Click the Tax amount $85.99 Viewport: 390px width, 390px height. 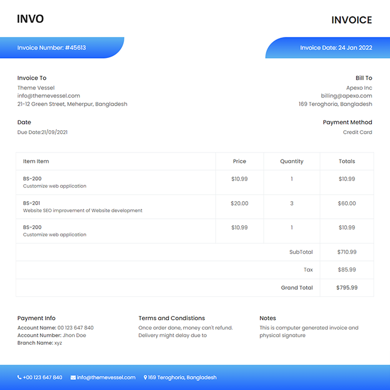[347, 270]
